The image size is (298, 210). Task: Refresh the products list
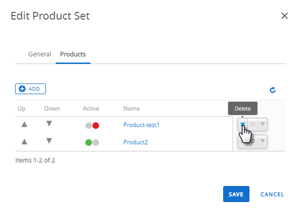[273, 90]
